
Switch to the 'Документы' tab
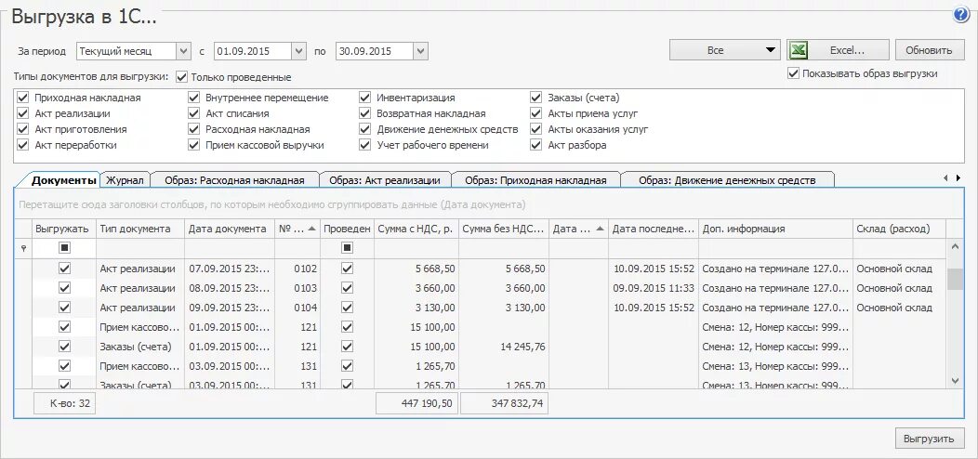(x=65, y=180)
